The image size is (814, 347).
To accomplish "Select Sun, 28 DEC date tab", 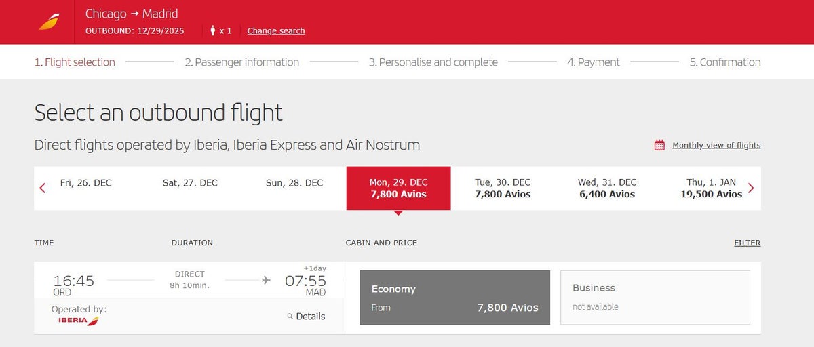I will click(294, 183).
